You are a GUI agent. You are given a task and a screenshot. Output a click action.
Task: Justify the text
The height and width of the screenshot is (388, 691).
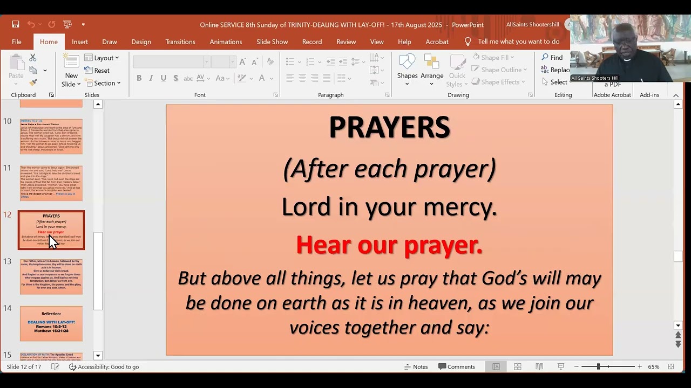[327, 78]
